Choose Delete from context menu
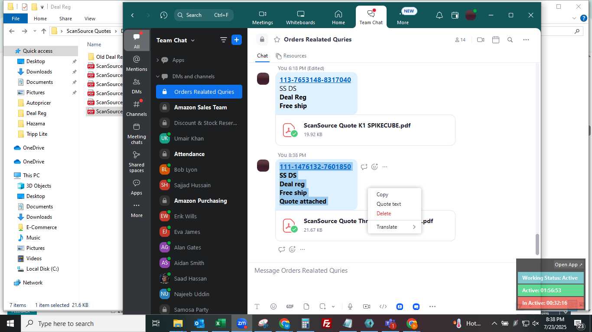This screenshot has width=592, height=332. click(394, 214)
